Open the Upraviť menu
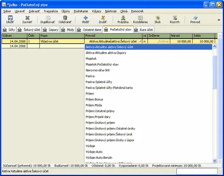Image resolution: width=224 pixels, height=176 pixels. pyautogui.click(x=20, y=11)
